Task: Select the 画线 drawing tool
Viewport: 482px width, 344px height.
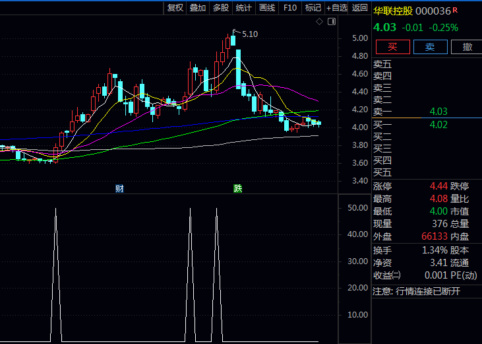Action: [x=267, y=8]
